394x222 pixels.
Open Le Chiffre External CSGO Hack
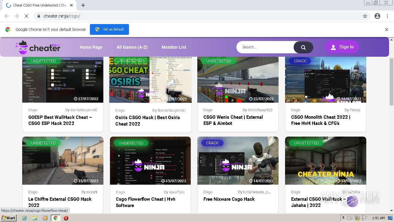coord(60,202)
